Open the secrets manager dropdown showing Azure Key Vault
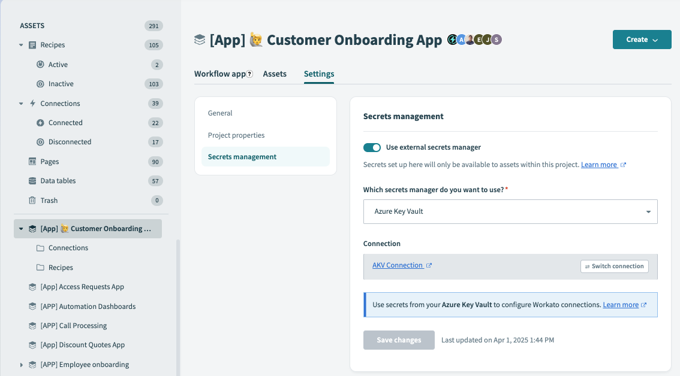The image size is (680, 376). pos(510,211)
